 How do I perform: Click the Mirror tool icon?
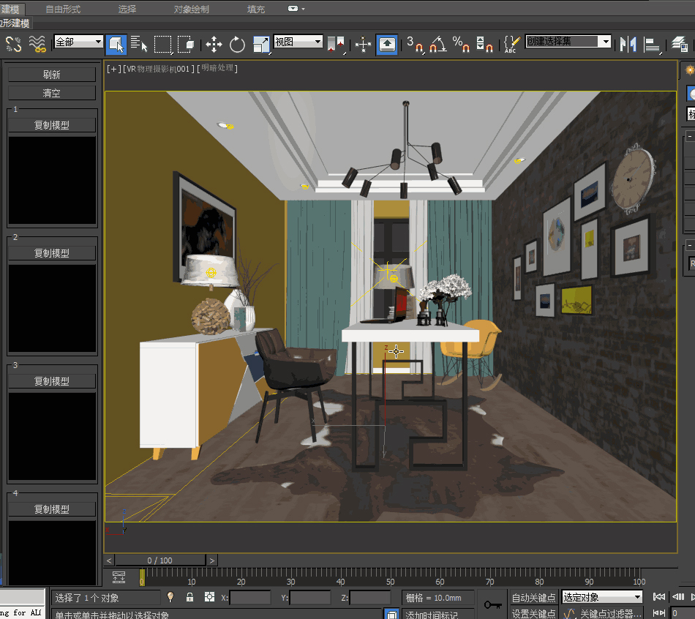628,45
